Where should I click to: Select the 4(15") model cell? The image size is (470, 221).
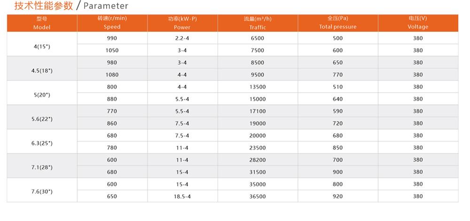[42, 47]
